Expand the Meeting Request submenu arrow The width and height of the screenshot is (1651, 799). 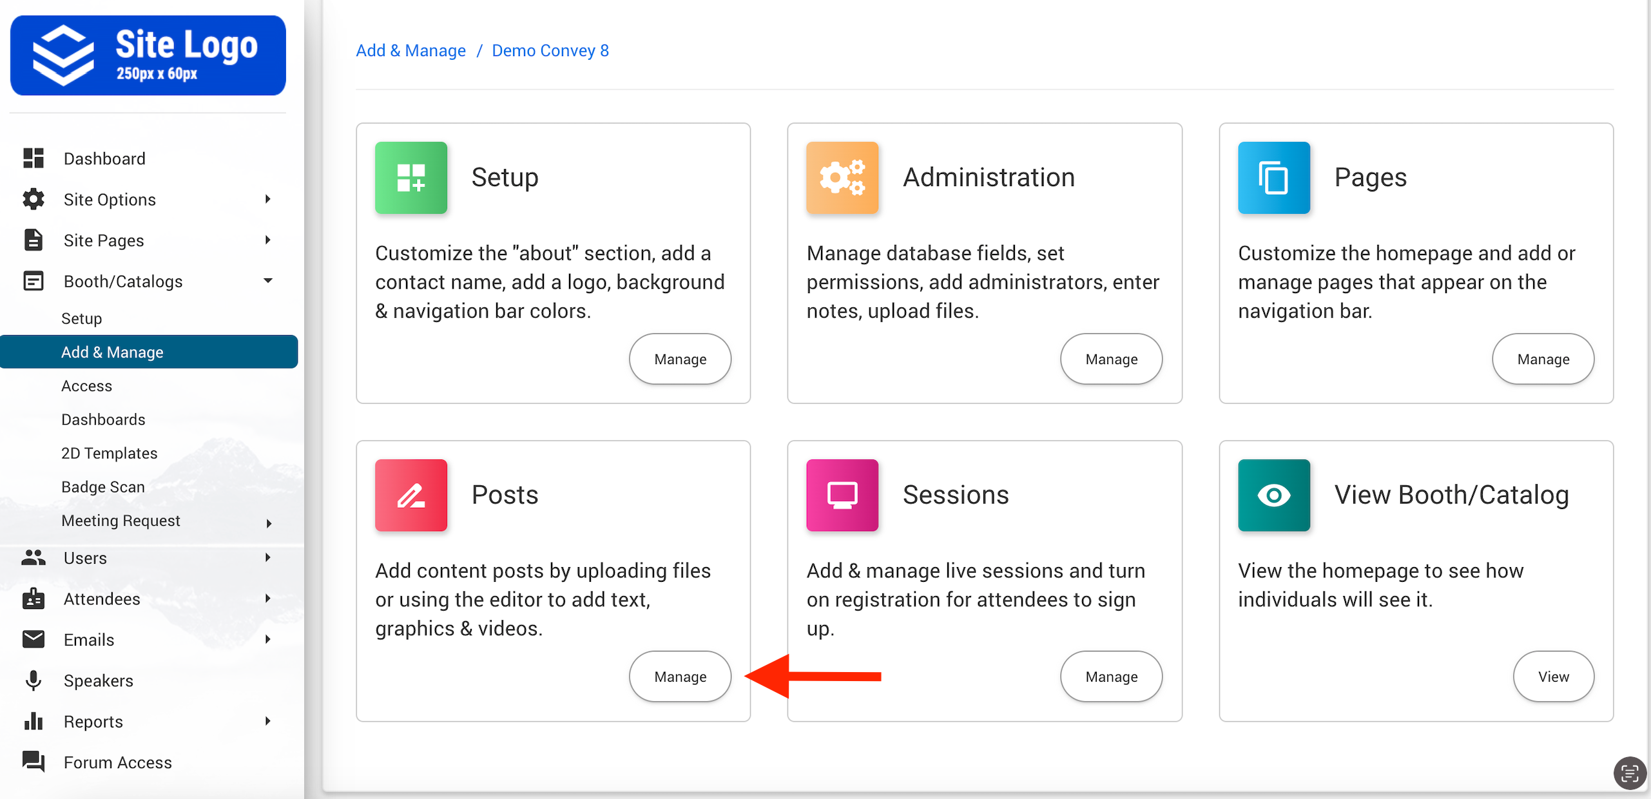[269, 523]
